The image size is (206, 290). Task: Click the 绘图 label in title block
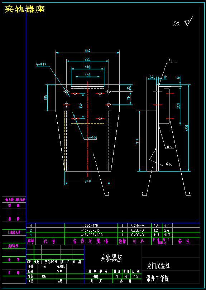tap(31, 271)
